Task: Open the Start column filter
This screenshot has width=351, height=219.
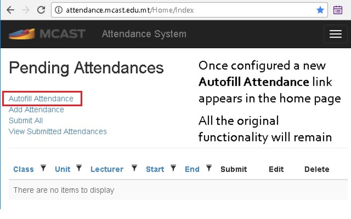Action: [173, 168]
